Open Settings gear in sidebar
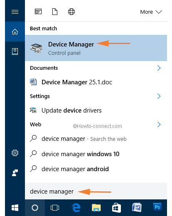This screenshot has height=216, width=172. coord(15,153)
